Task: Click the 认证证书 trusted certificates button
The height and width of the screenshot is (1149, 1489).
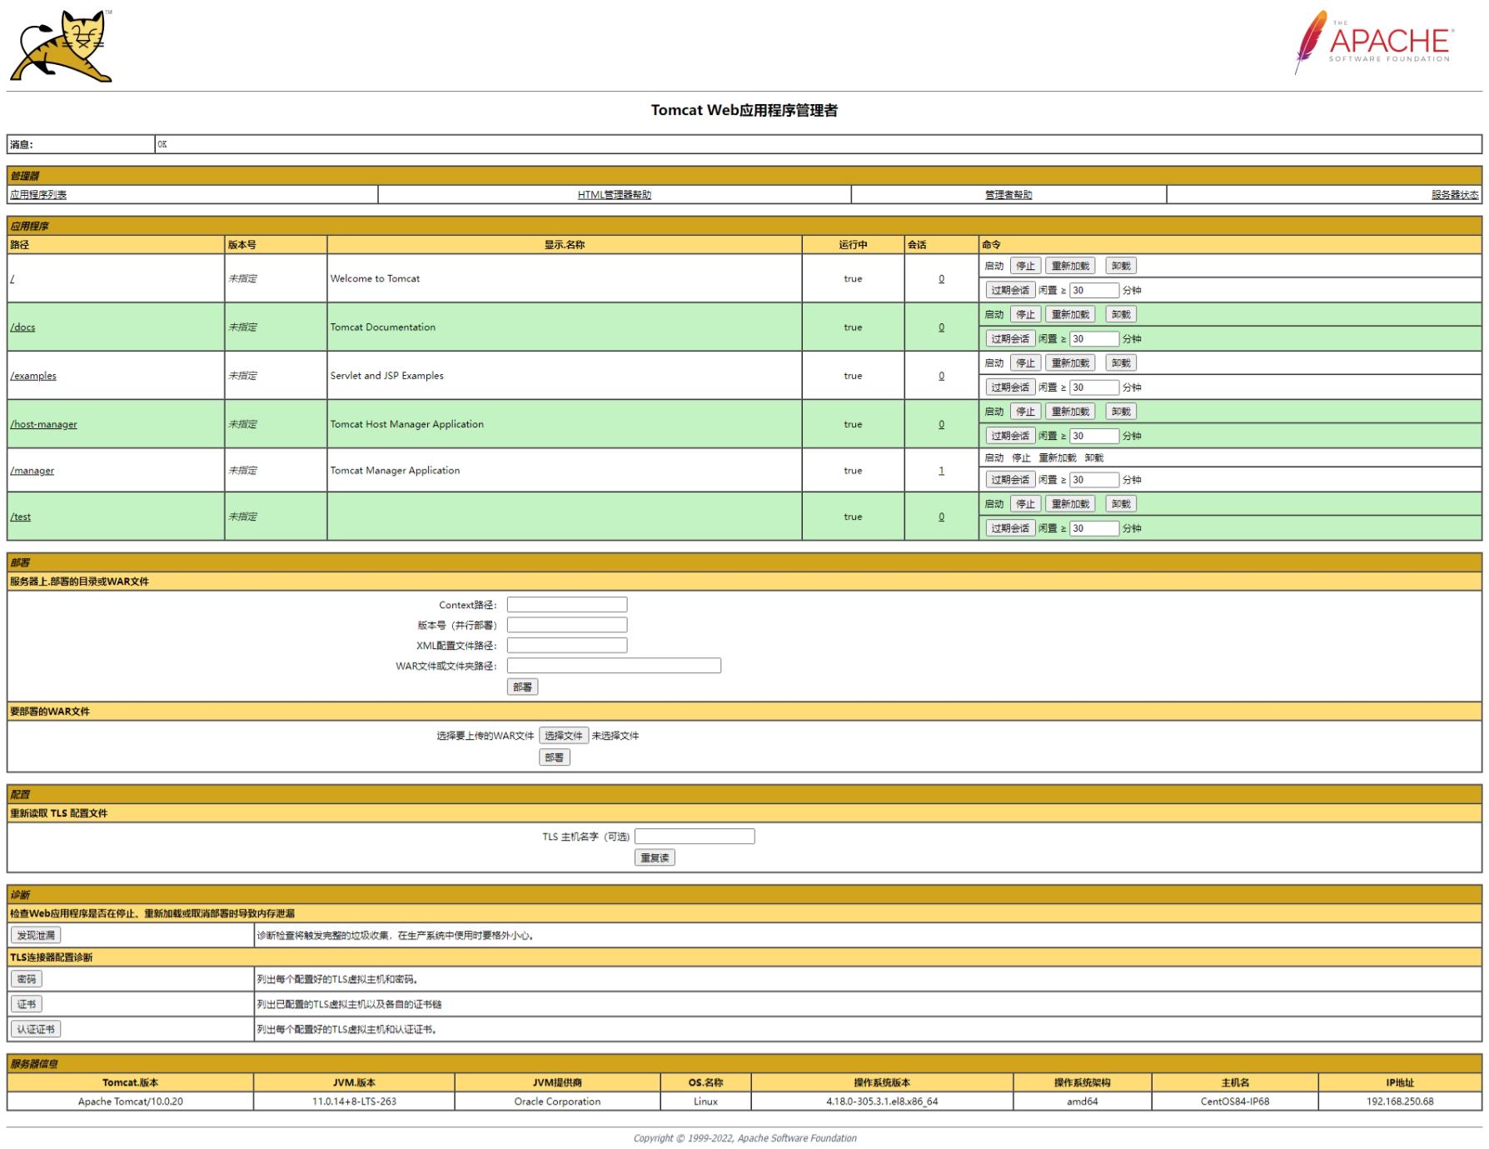Action: pos(36,1029)
